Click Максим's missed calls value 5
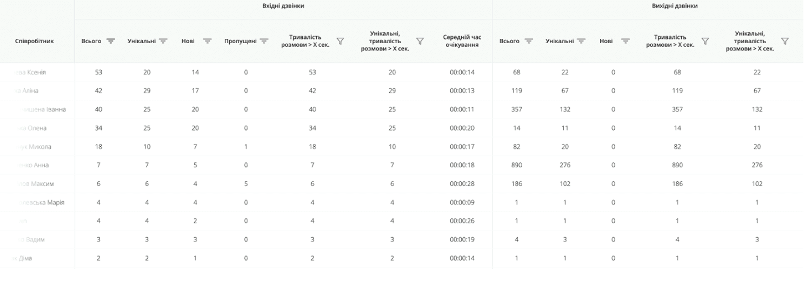The image size is (805, 282). [246, 184]
